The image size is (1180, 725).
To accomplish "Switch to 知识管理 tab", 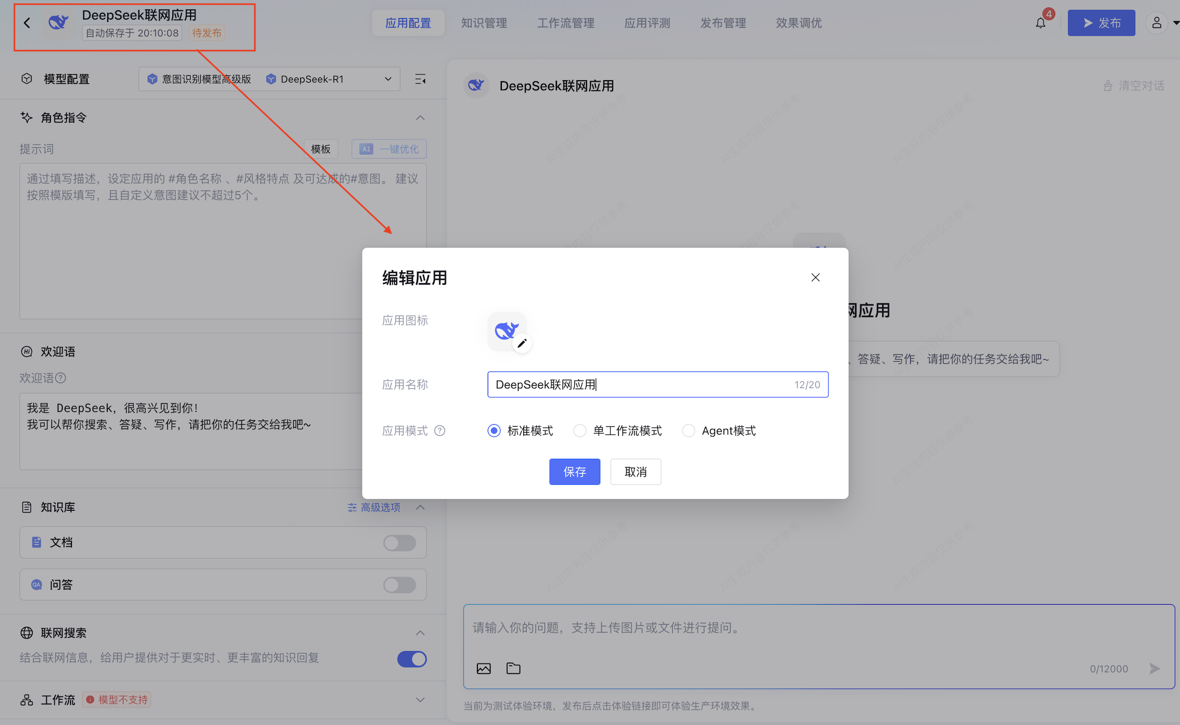I will (484, 23).
